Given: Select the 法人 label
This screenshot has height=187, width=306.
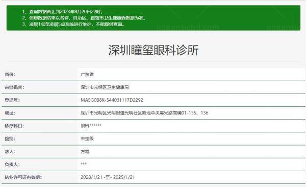Looking at the screenshot, I should 10,151.
